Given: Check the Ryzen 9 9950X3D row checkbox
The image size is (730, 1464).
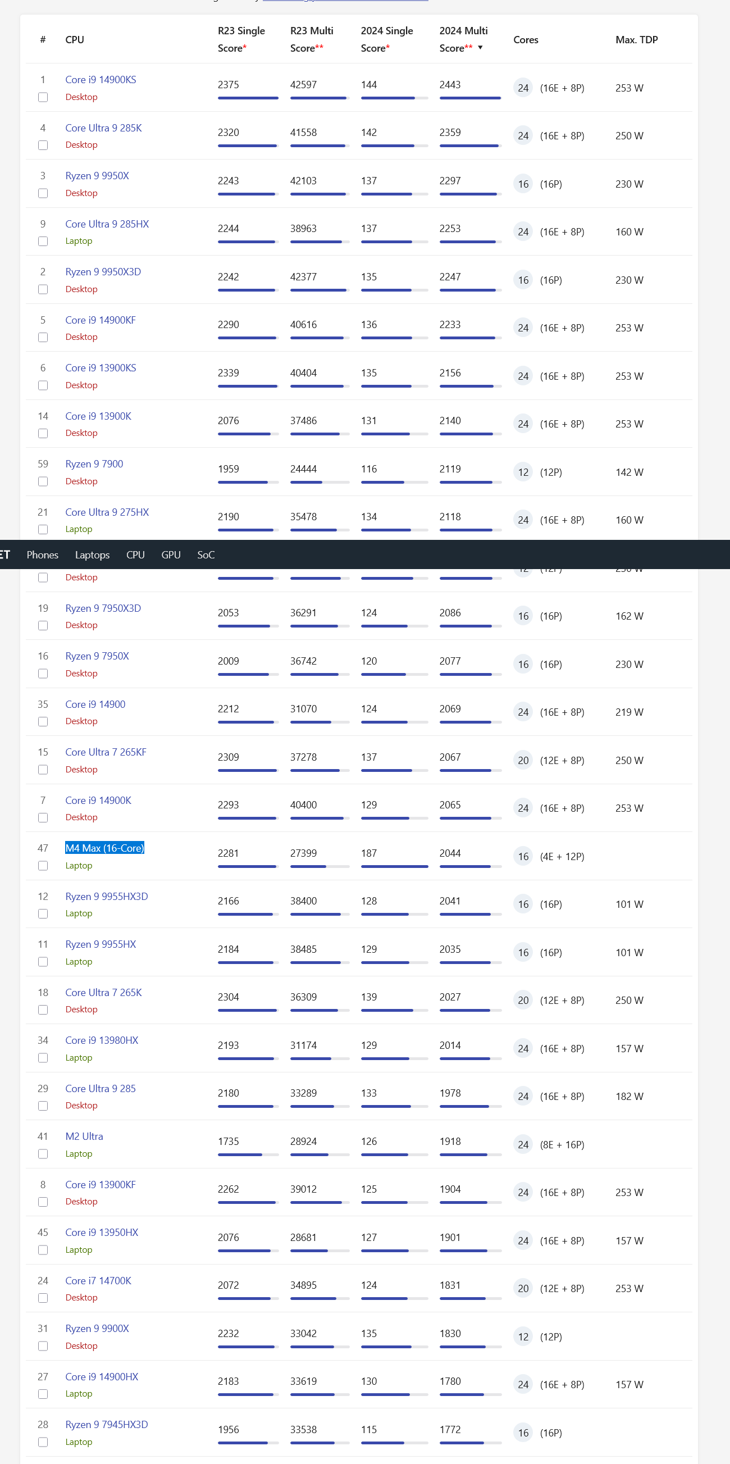Looking at the screenshot, I should click(x=43, y=289).
